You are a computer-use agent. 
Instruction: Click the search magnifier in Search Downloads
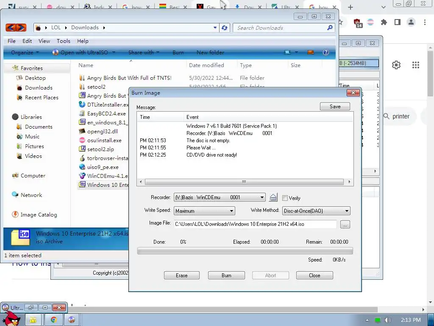pos(330,28)
